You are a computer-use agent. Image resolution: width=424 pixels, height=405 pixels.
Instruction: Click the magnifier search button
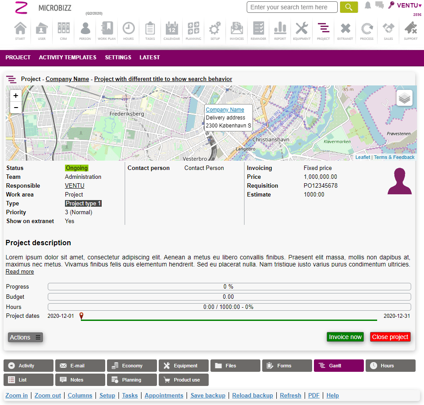tap(349, 7)
